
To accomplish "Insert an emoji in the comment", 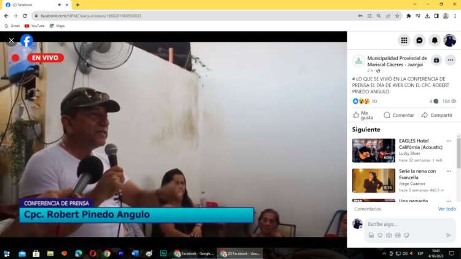I will click(x=380, y=235).
